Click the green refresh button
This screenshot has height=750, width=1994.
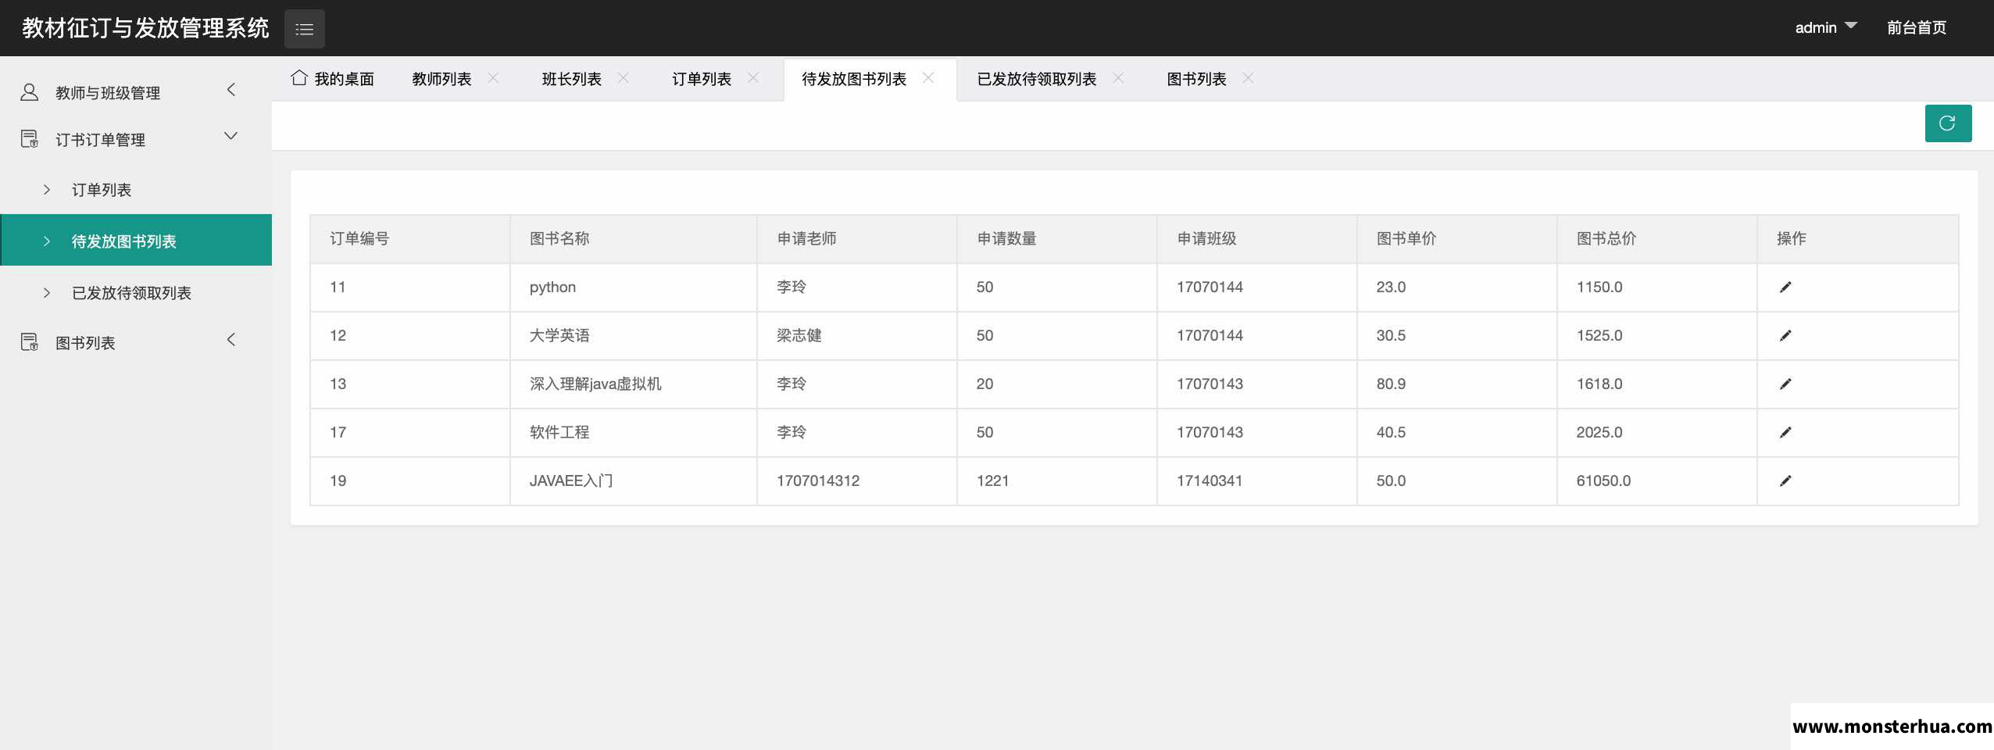click(1948, 123)
